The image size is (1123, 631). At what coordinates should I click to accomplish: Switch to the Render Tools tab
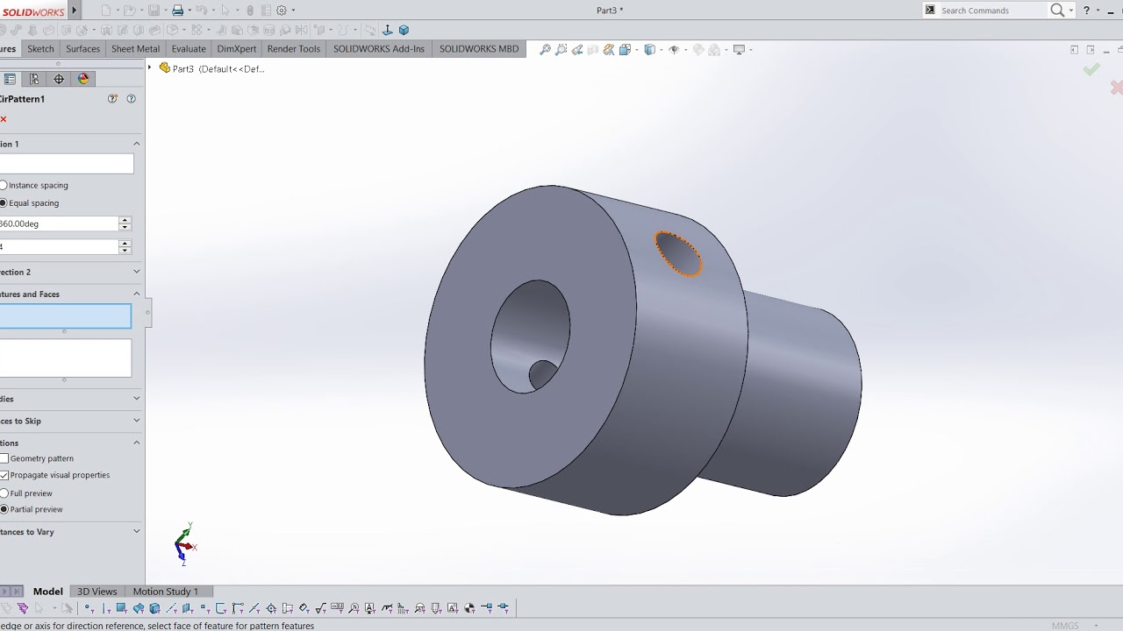294,49
